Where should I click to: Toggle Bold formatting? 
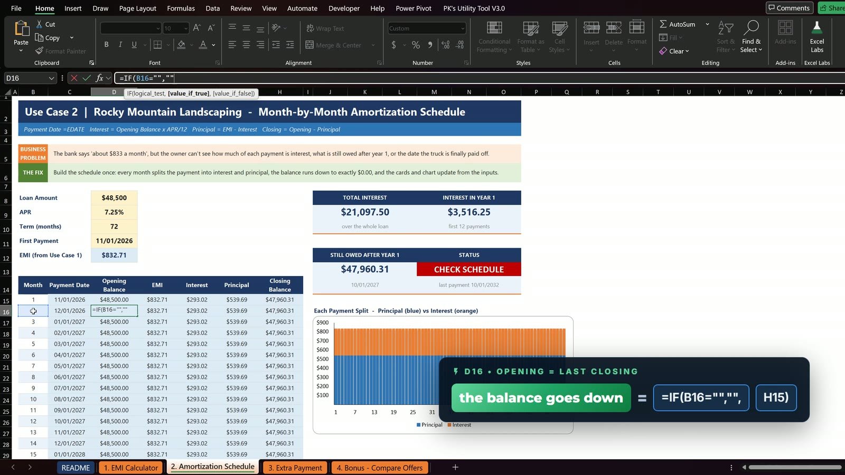pos(106,44)
